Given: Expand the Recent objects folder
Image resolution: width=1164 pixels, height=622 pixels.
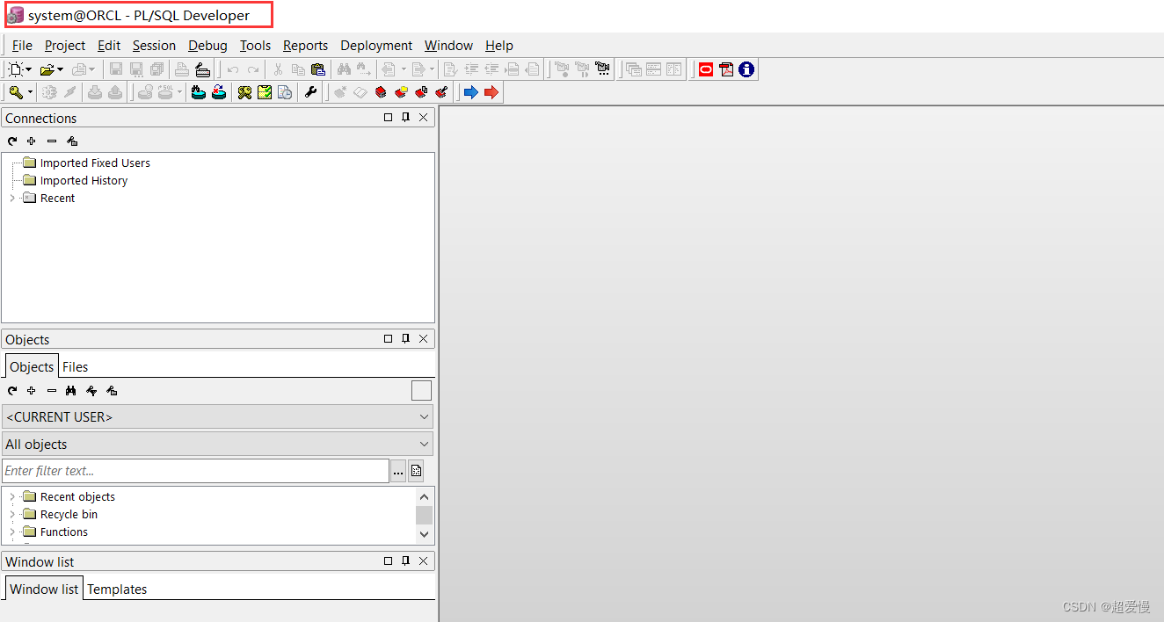Looking at the screenshot, I should coord(12,497).
